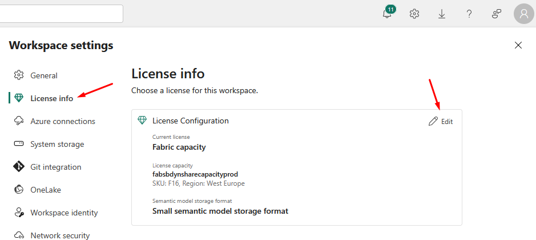Click the download icon in the top bar
The height and width of the screenshot is (240, 536).
[x=442, y=14]
